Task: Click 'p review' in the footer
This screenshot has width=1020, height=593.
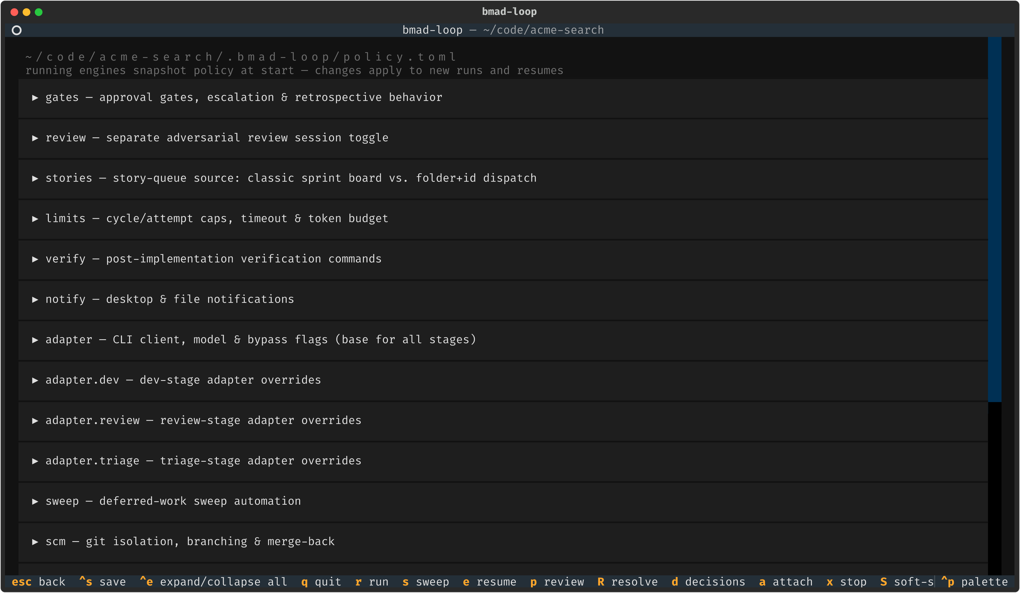Action: click(x=557, y=582)
